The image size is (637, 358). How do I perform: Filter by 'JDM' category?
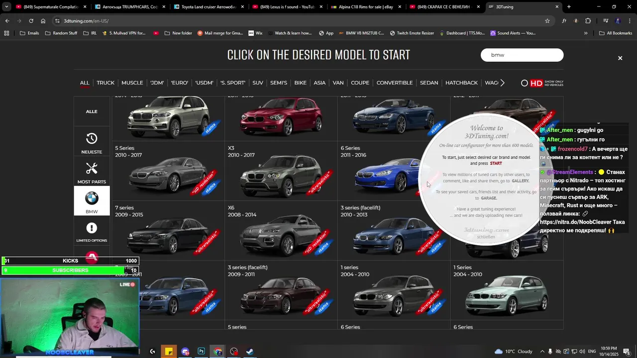tap(157, 83)
